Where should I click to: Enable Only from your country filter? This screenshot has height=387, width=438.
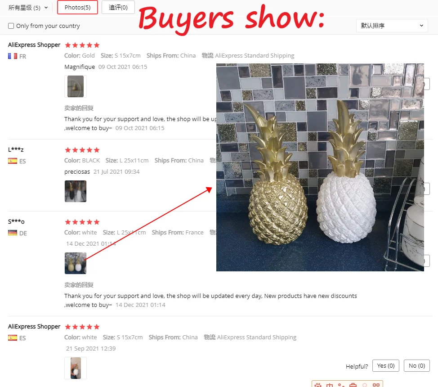[11, 26]
